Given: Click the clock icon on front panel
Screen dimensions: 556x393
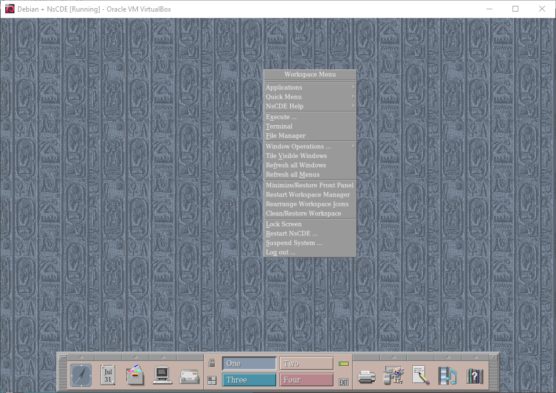Looking at the screenshot, I should [81, 376].
